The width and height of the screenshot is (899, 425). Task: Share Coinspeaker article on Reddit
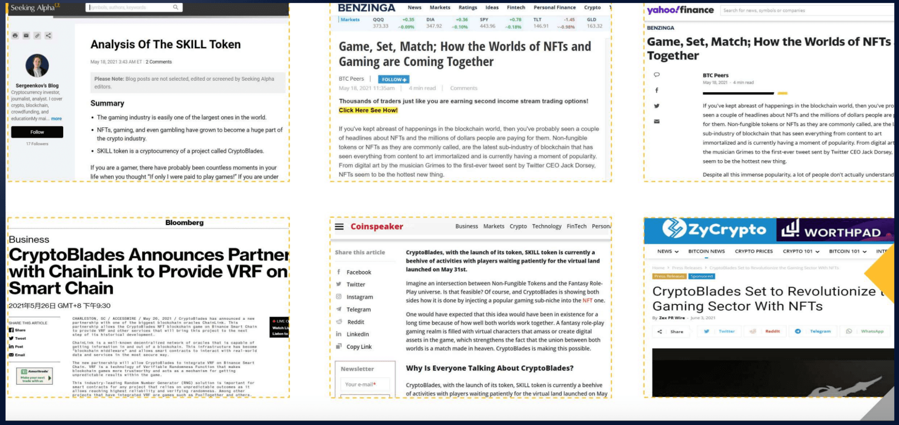pyautogui.click(x=350, y=322)
